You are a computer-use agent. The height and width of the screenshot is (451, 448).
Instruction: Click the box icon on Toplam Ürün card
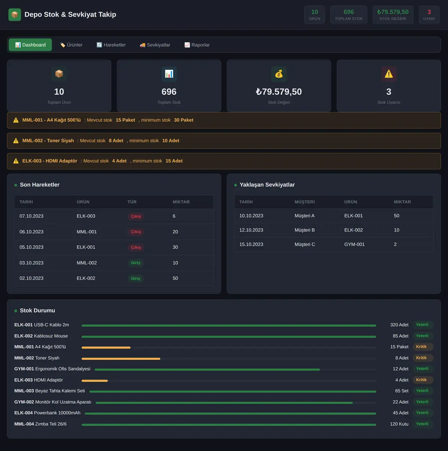[x=59, y=74]
